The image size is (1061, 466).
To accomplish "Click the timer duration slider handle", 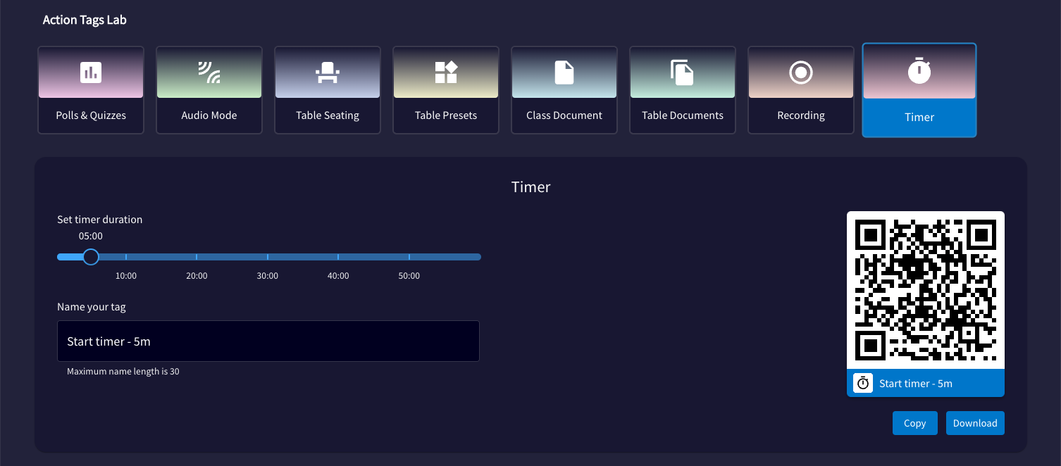I will (91, 257).
